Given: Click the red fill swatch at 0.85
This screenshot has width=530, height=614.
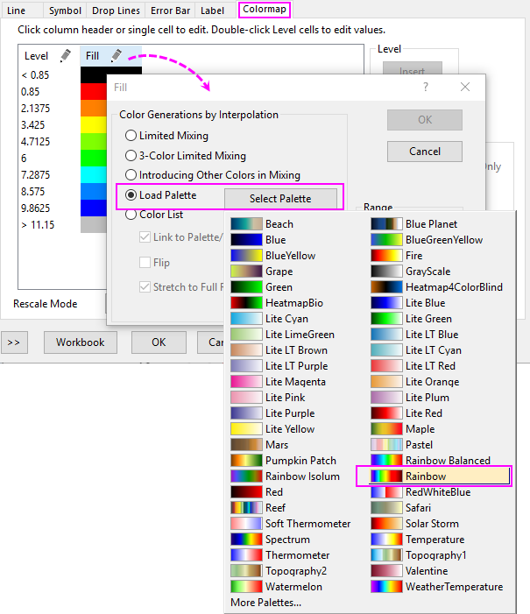Looking at the screenshot, I should tap(94, 92).
